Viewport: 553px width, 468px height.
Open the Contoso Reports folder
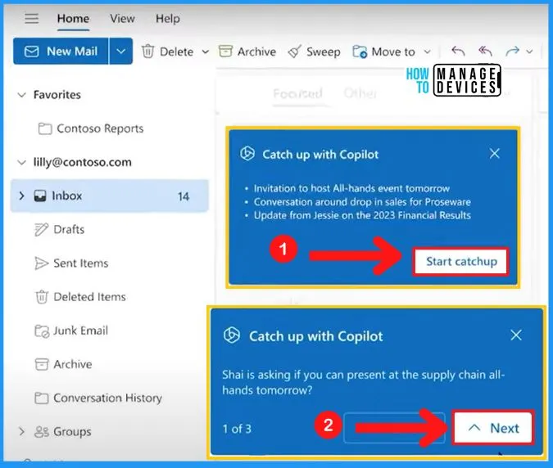[x=91, y=128]
